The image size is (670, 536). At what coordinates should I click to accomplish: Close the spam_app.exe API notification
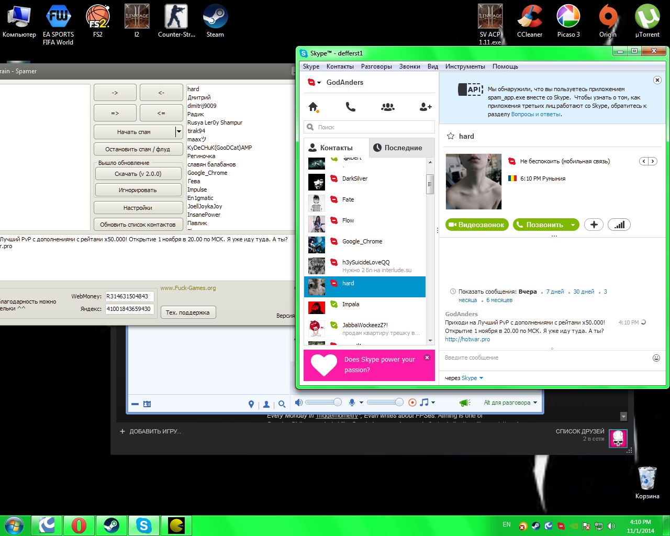tap(657, 80)
